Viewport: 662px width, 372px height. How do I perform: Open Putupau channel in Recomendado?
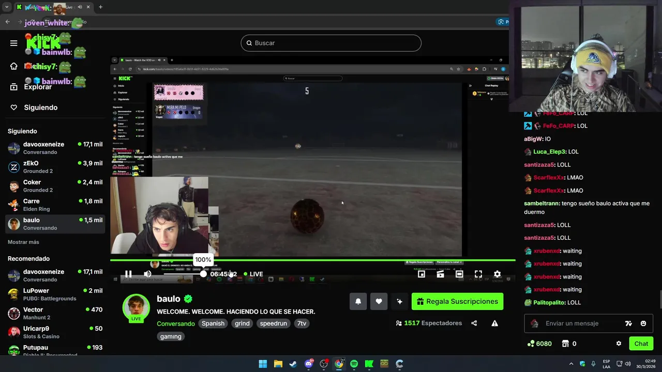pos(55,350)
